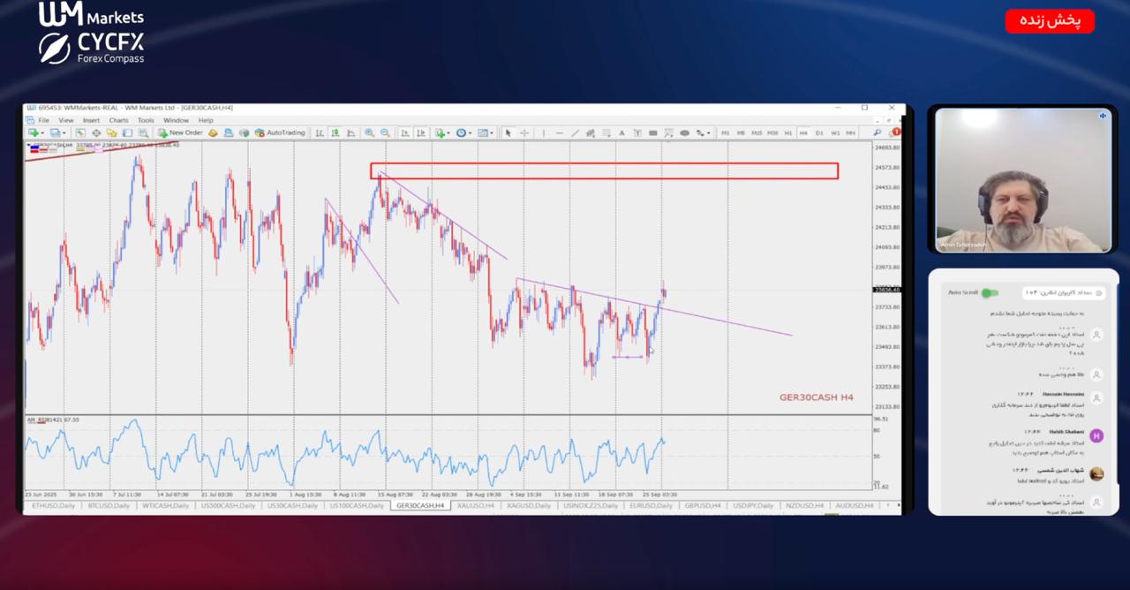Click the New Order button
Viewport: 1130px width, 590px height.
[180, 133]
